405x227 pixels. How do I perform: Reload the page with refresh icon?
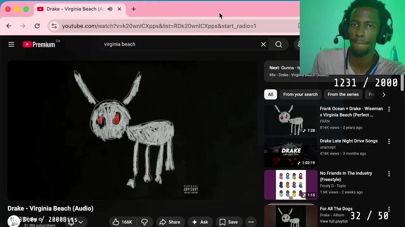pos(37,26)
